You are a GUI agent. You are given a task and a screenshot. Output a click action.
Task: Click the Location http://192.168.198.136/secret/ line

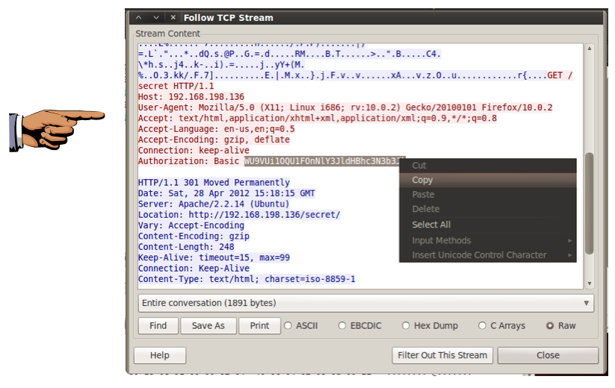pyautogui.click(x=239, y=215)
